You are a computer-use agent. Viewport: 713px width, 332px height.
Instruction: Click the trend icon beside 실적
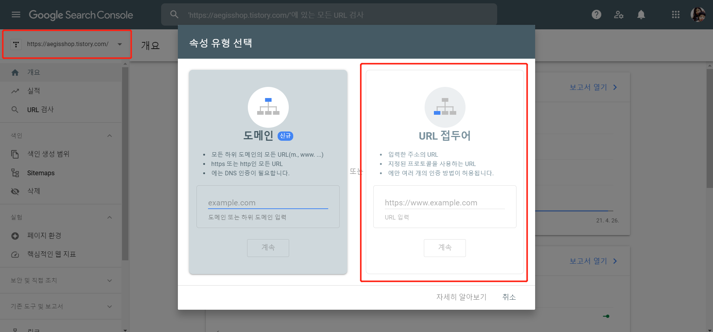click(15, 91)
